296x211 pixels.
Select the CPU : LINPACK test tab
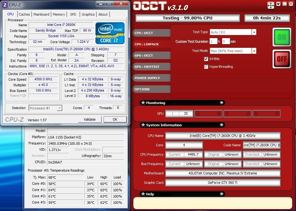(151, 44)
